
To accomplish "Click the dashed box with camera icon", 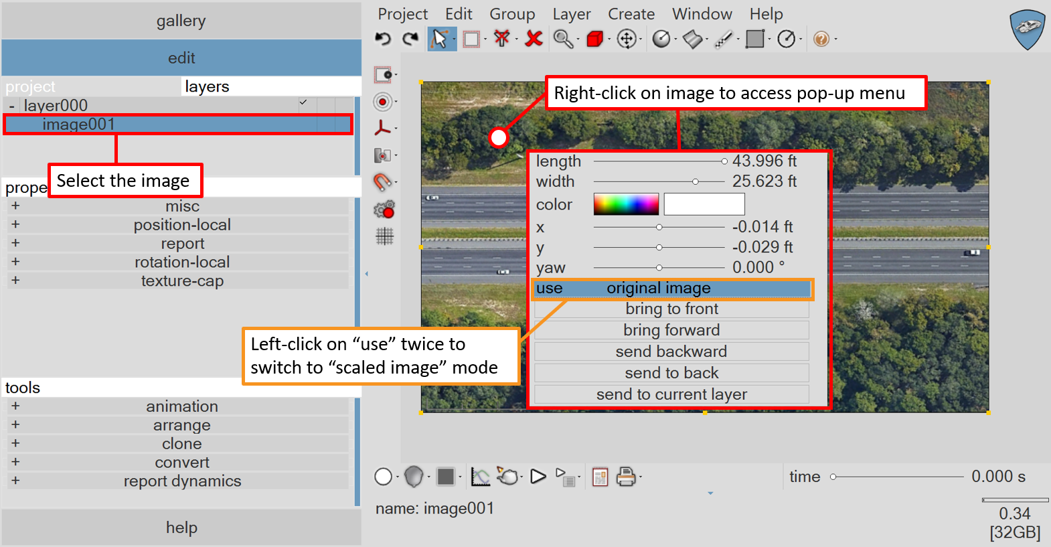I will tap(383, 75).
